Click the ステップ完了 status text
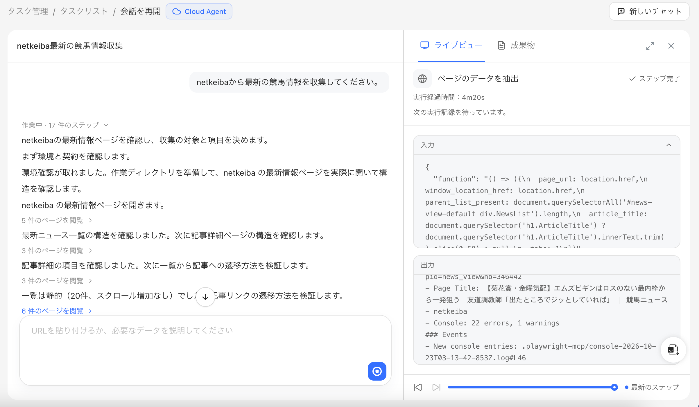 [655, 79]
